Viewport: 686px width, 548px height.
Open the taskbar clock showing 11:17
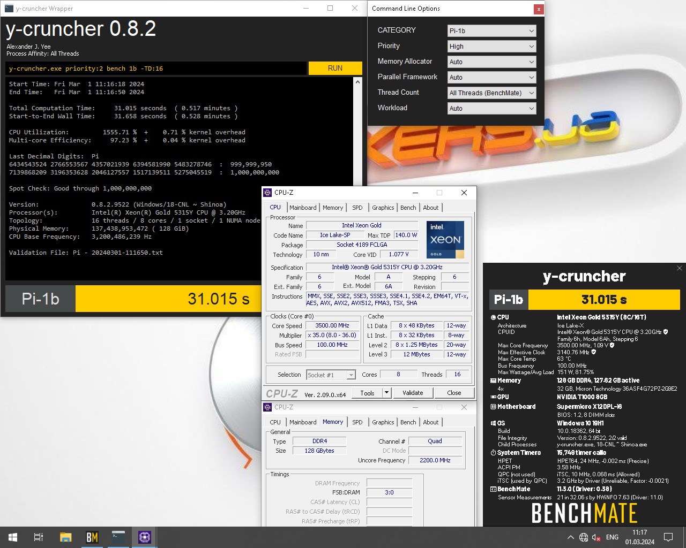point(639,537)
